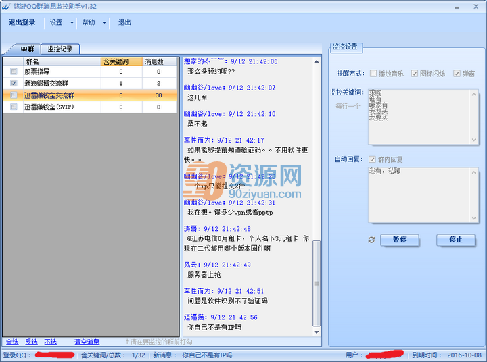Click the 全选 link

pos(12,342)
